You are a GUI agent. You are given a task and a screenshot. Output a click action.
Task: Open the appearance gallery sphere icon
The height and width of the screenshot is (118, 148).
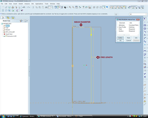click(65, 7)
